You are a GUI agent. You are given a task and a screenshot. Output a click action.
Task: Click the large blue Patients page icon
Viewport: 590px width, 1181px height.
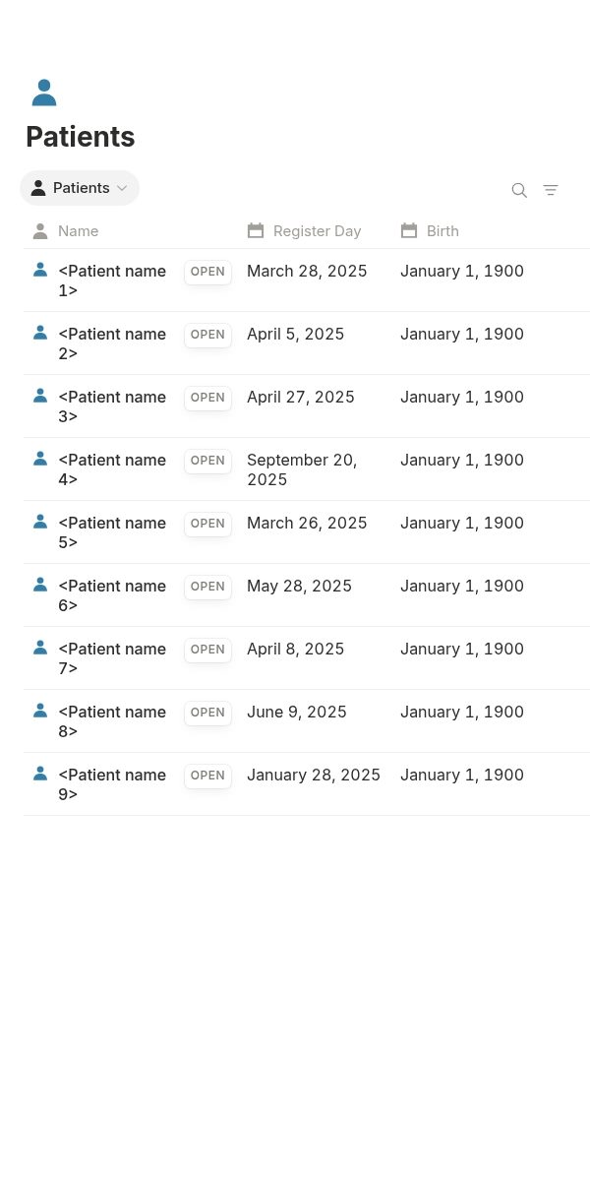[44, 93]
